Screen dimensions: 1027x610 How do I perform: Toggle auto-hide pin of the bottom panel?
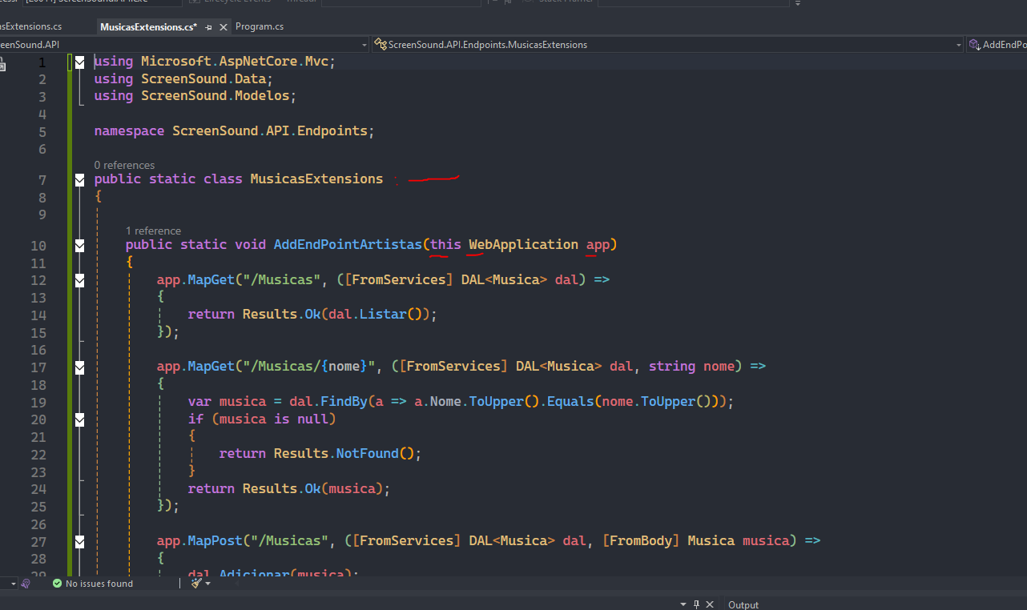[x=697, y=604]
